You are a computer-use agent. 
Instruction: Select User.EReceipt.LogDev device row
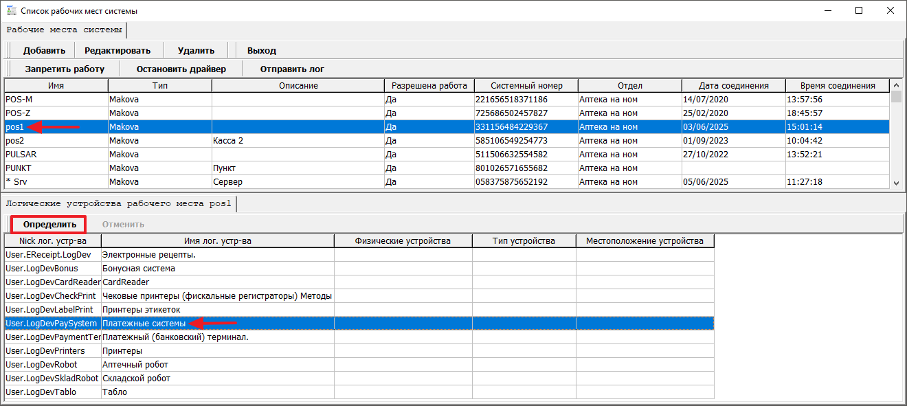click(x=359, y=255)
